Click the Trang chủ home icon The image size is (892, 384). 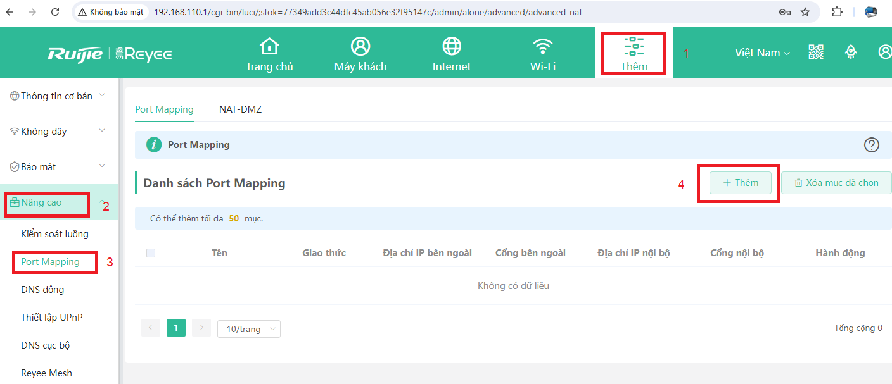269,47
